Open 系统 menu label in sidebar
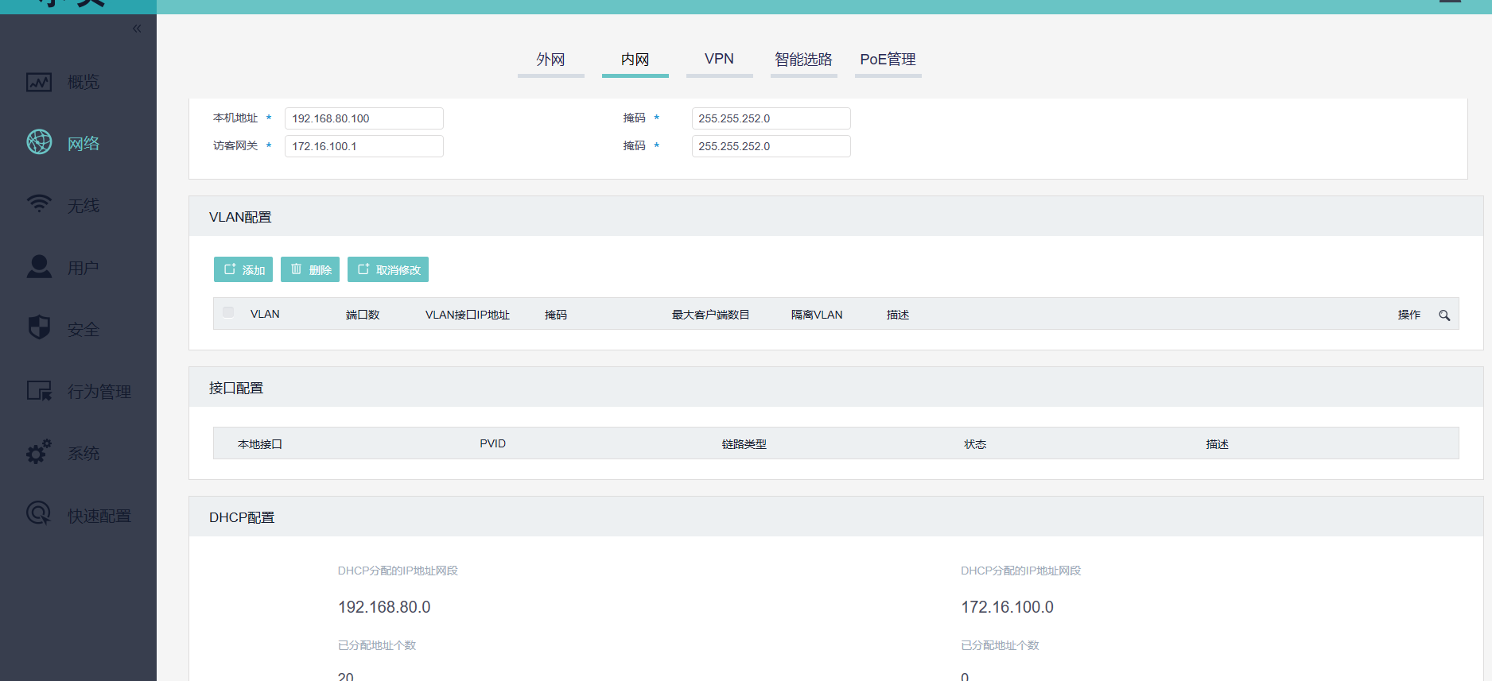 (x=84, y=453)
